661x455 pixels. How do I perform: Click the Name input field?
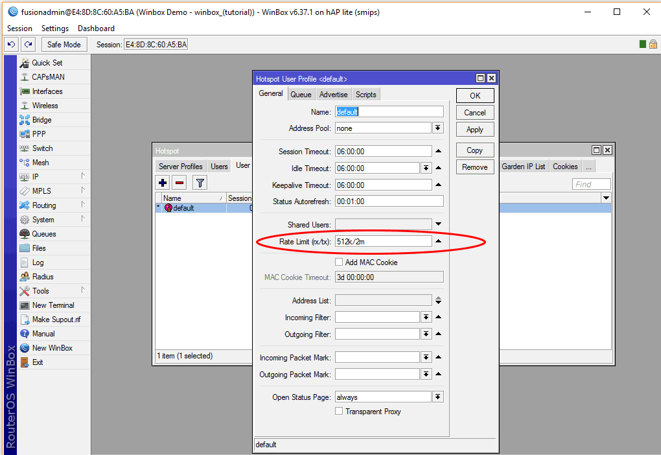pos(389,111)
